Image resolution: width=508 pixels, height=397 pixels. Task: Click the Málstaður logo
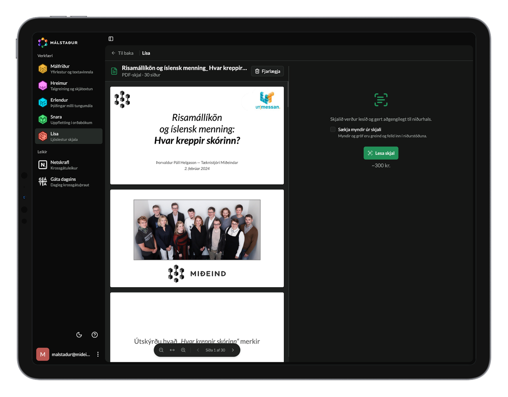58,43
